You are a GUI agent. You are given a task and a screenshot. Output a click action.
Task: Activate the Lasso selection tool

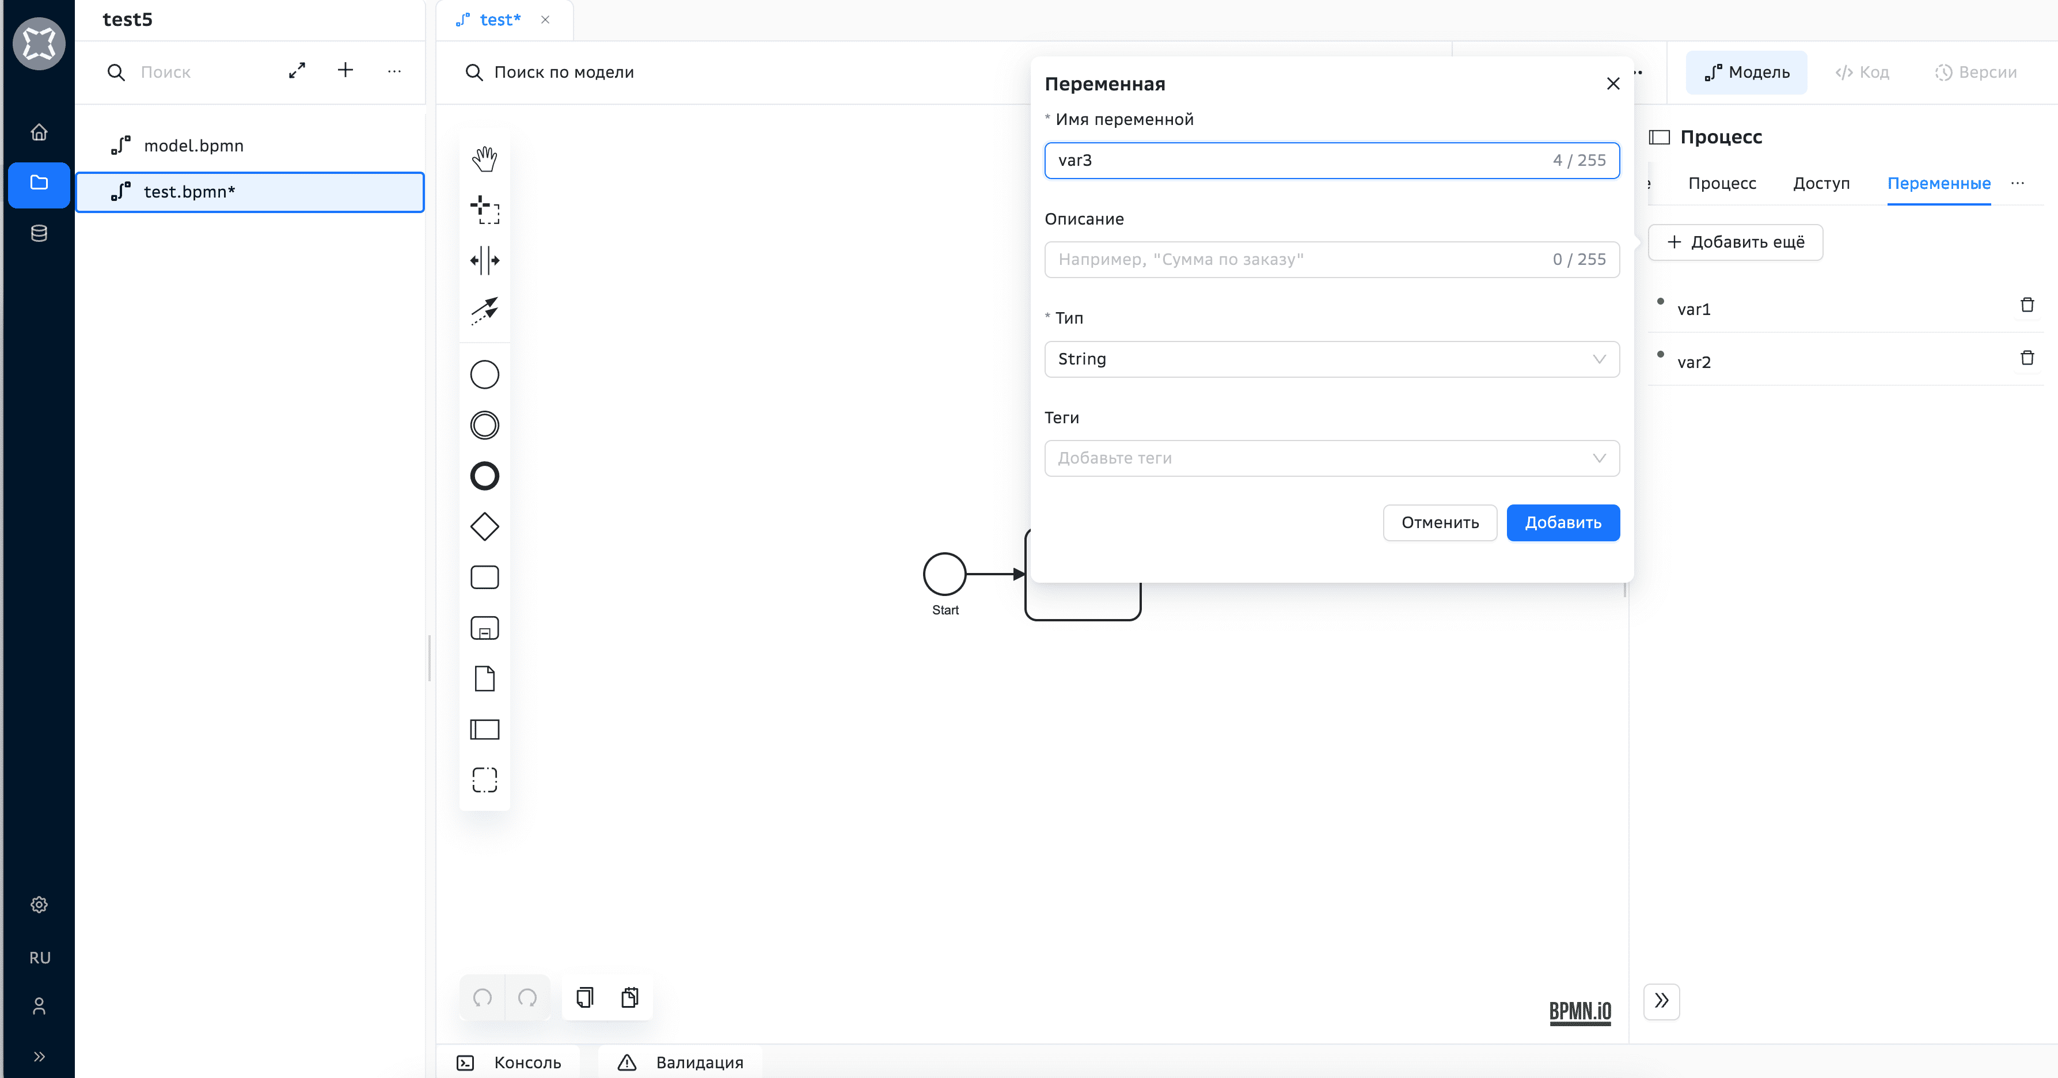point(484,210)
